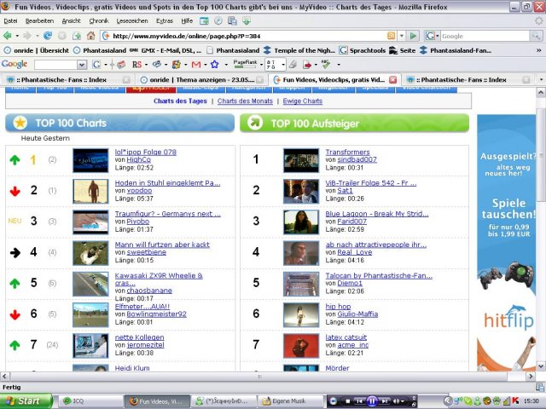
Task: Reload the page with the refresh icon
Action: click(x=48, y=36)
